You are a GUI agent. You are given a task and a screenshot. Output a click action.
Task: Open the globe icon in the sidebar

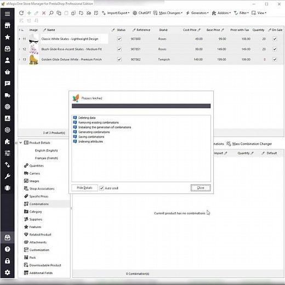(x=8, y=107)
